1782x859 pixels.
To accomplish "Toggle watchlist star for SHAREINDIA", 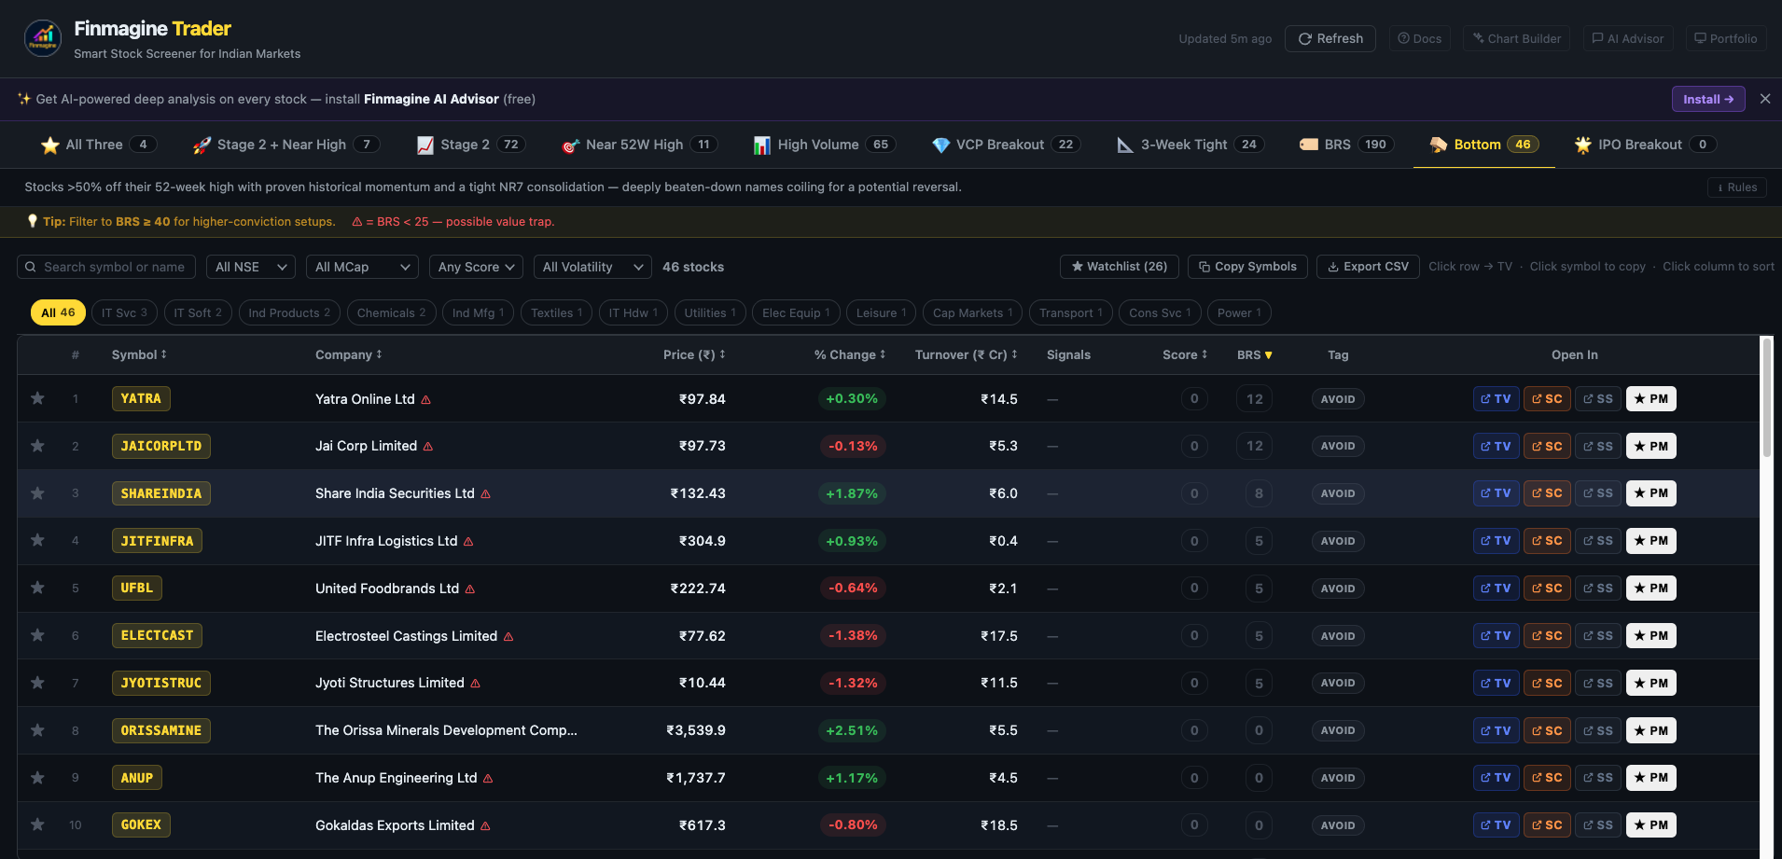I will coord(37,493).
